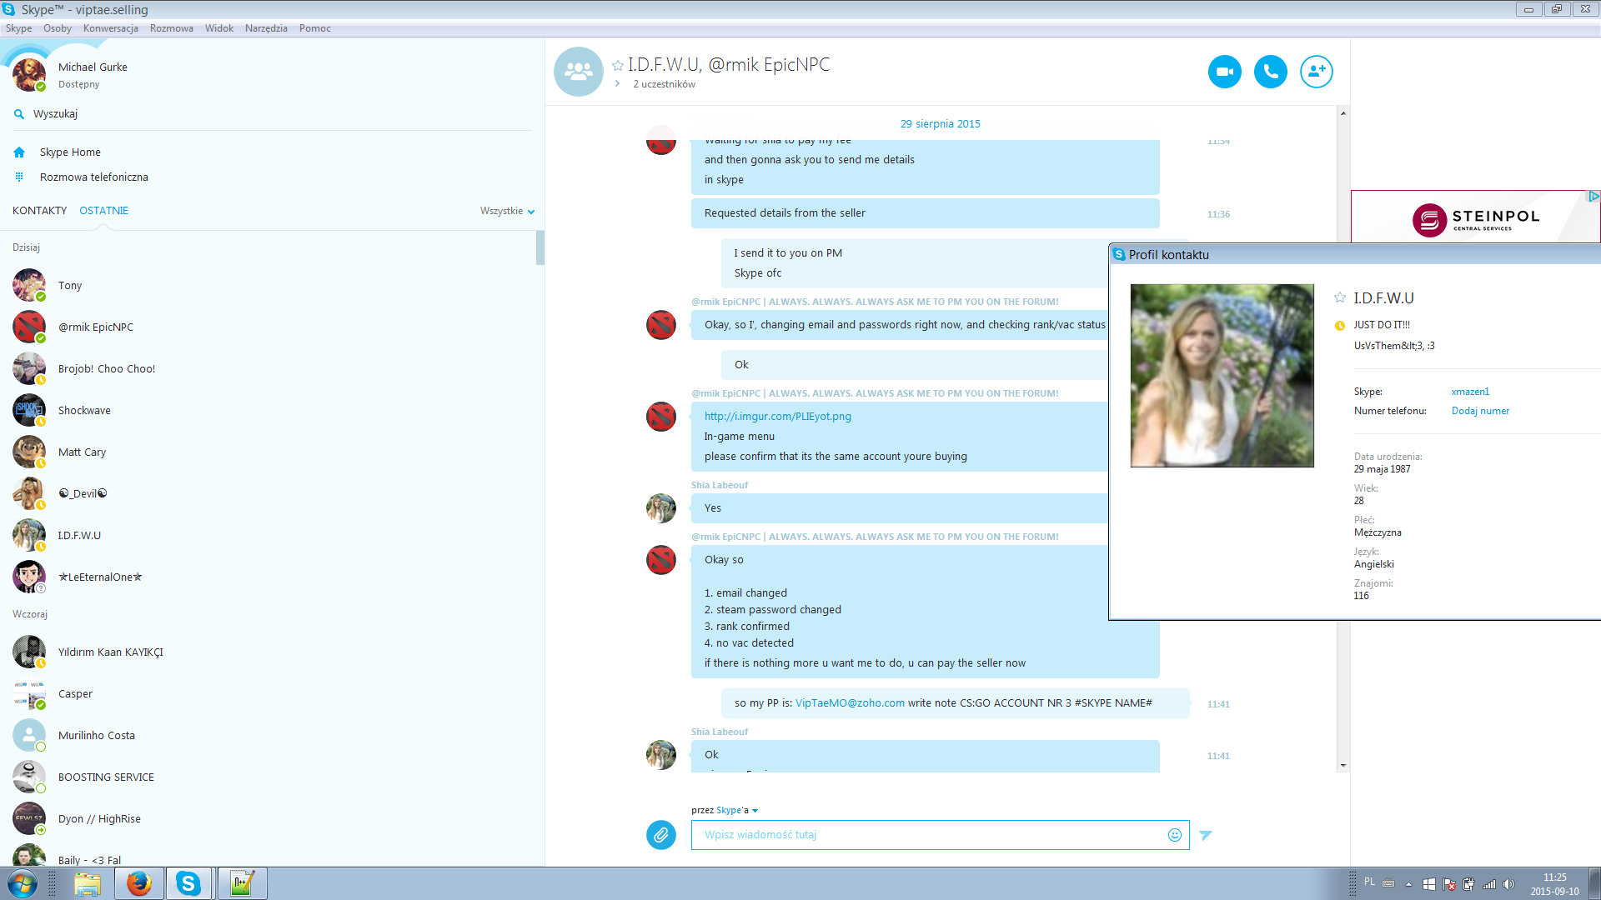The height and width of the screenshot is (900, 1601).
Task: Open the Narzędzia menu
Action: pyautogui.click(x=266, y=28)
